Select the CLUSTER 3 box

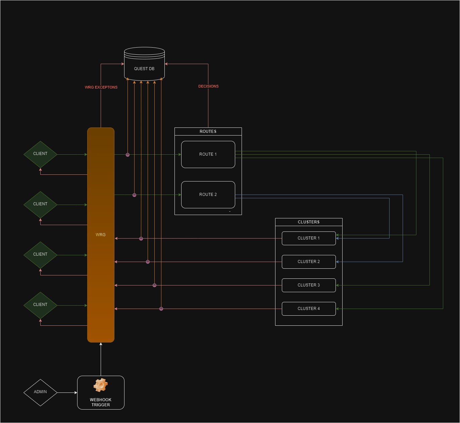pos(309,285)
